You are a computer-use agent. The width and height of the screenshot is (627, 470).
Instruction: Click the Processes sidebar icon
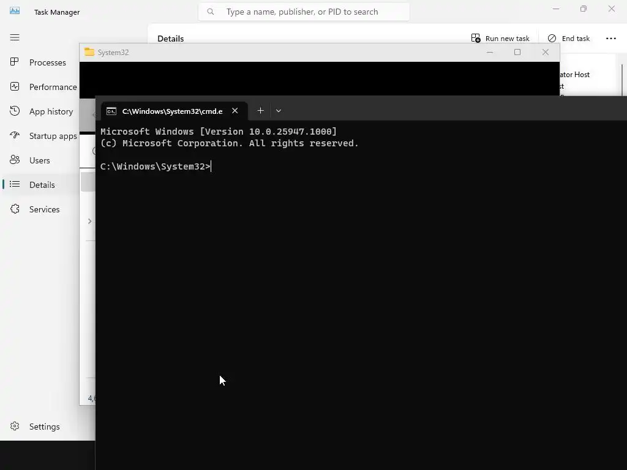coord(15,62)
